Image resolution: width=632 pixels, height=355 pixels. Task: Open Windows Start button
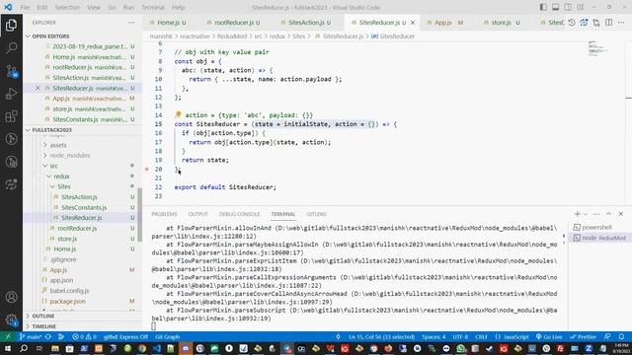tap(8, 348)
